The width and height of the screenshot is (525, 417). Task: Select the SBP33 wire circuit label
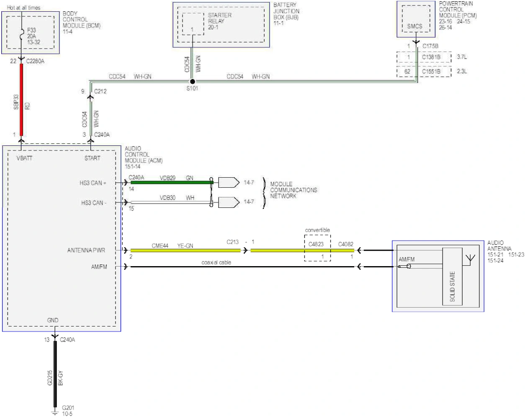click(16, 102)
